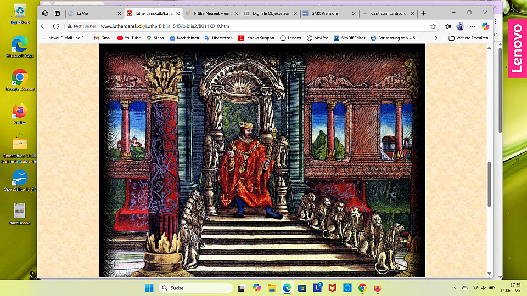Select the OpenOffice 4.1.15 desktop shortcut
The width and height of the screenshot is (527, 296).
[x=20, y=180]
